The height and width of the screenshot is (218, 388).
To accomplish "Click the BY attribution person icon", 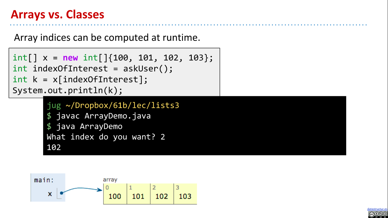I will [377, 214].
